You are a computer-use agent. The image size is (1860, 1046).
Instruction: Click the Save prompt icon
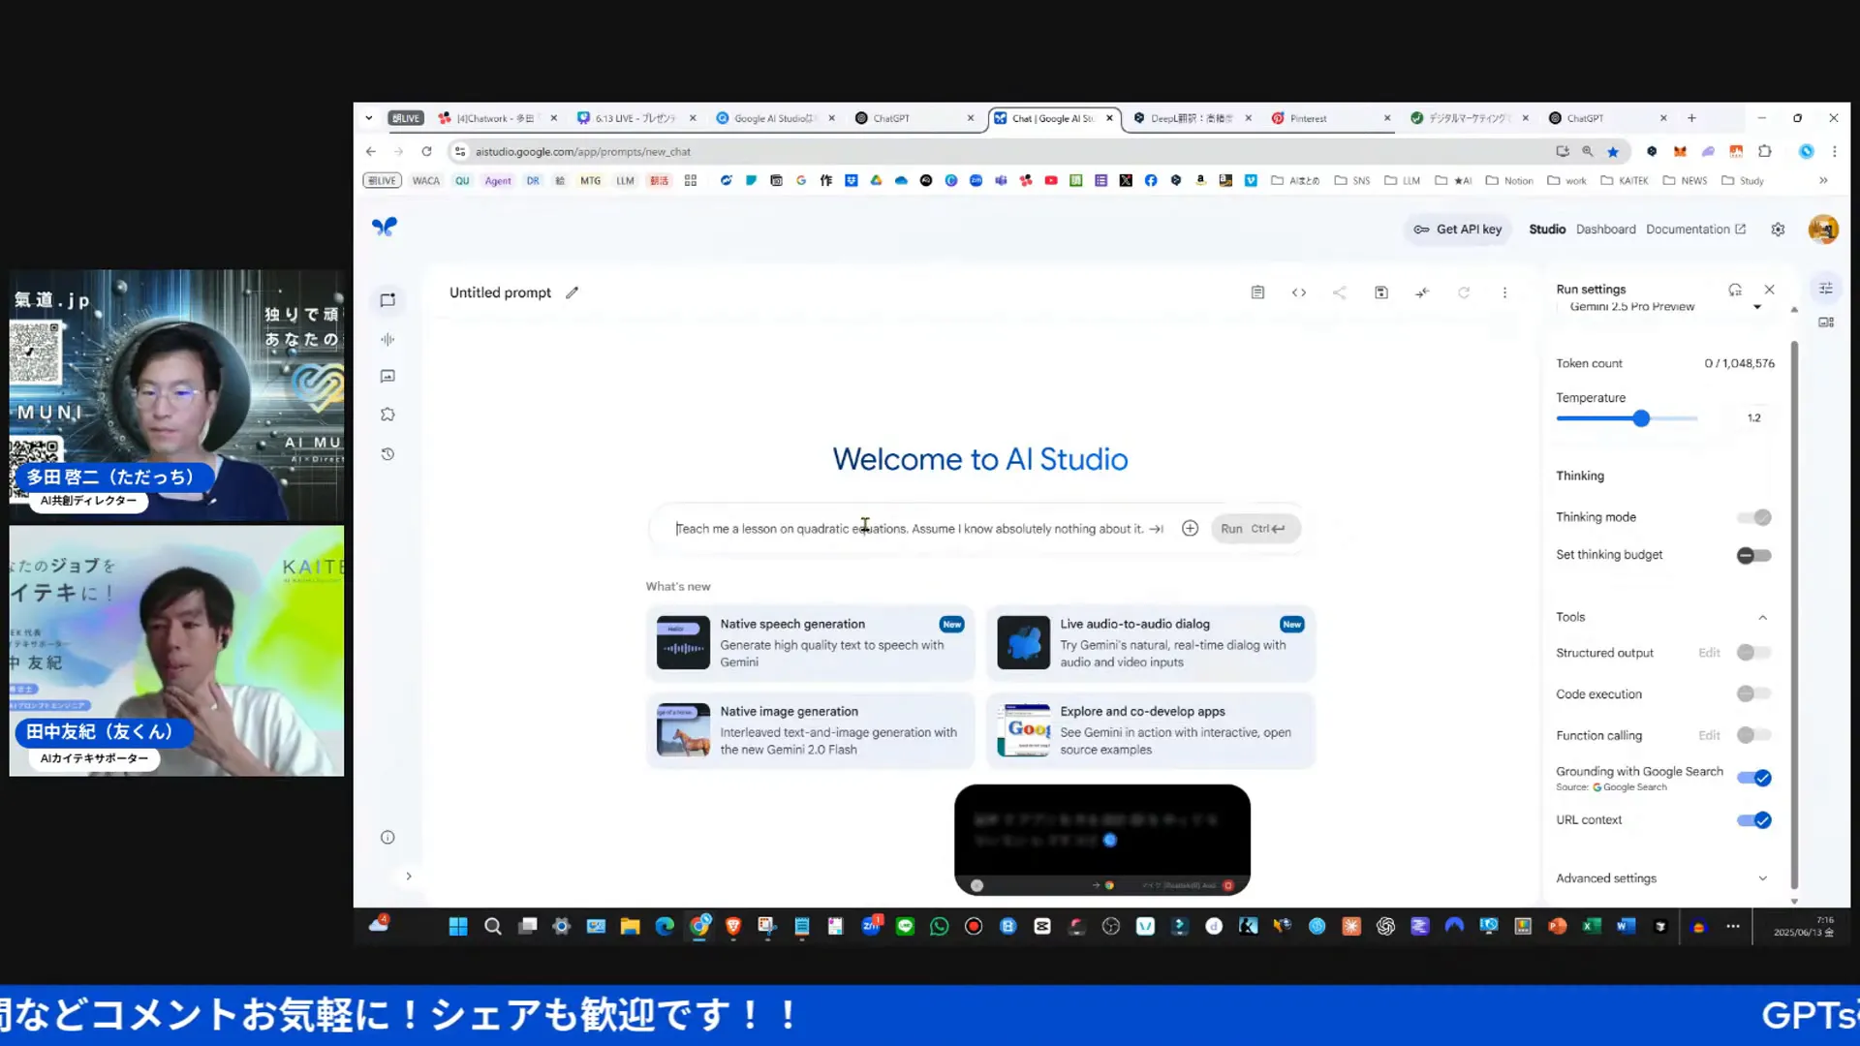pyautogui.click(x=1381, y=292)
